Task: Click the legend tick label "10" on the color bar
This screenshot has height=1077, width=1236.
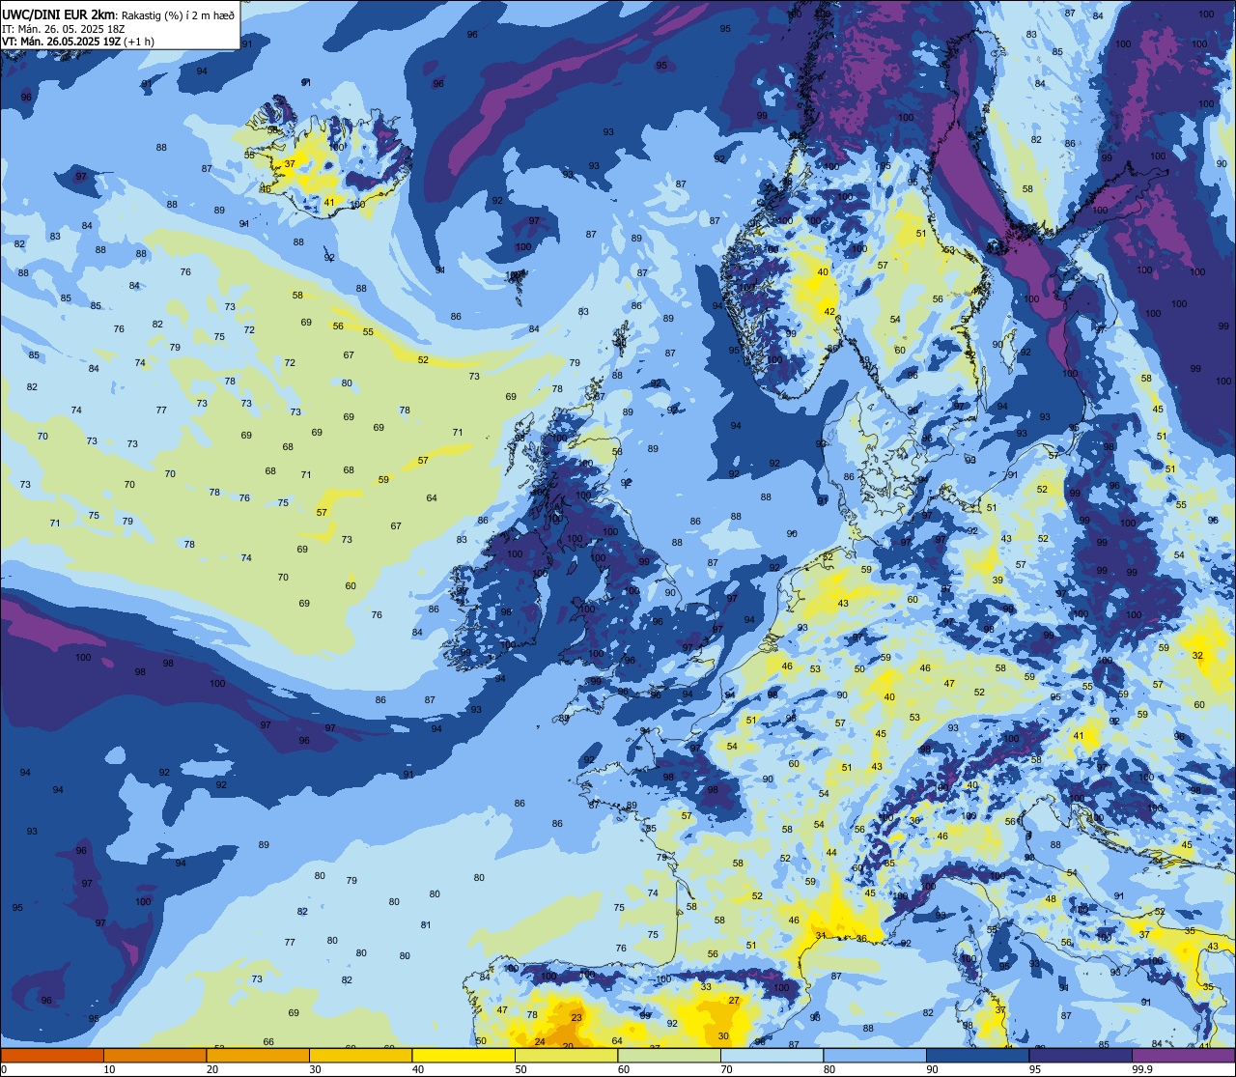Action: point(110,1069)
